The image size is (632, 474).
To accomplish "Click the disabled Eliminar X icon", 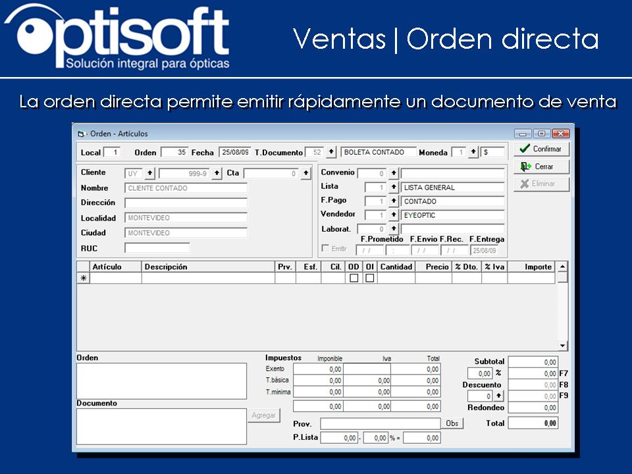I will coord(525,184).
